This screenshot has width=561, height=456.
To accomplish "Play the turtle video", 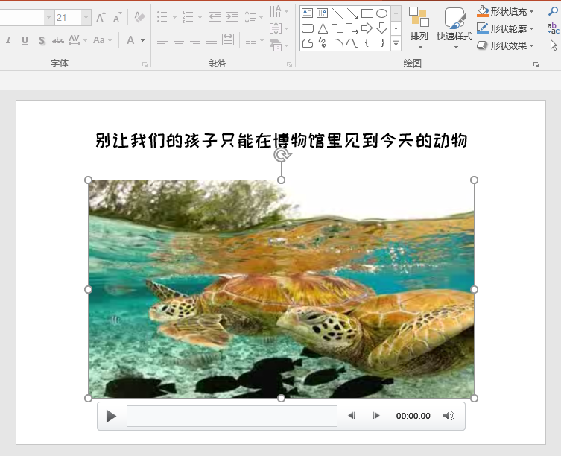I will tap(111, 416).
